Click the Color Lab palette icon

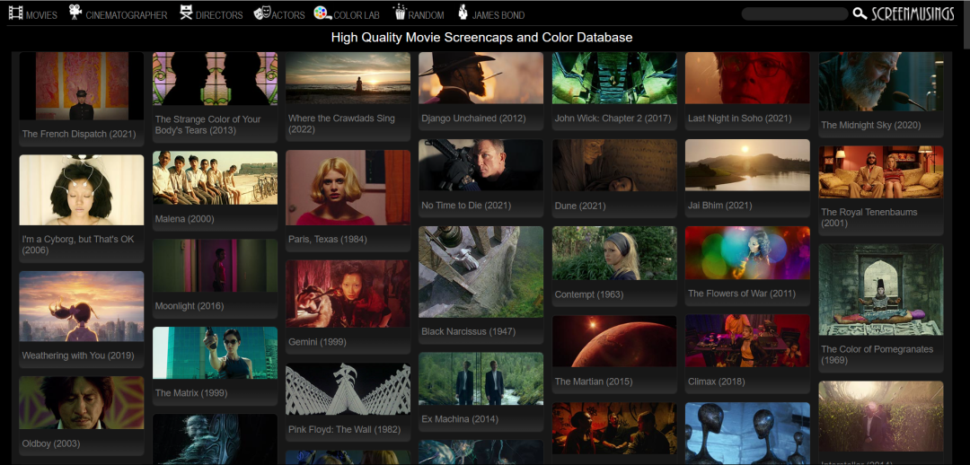[x=322, y=13]
